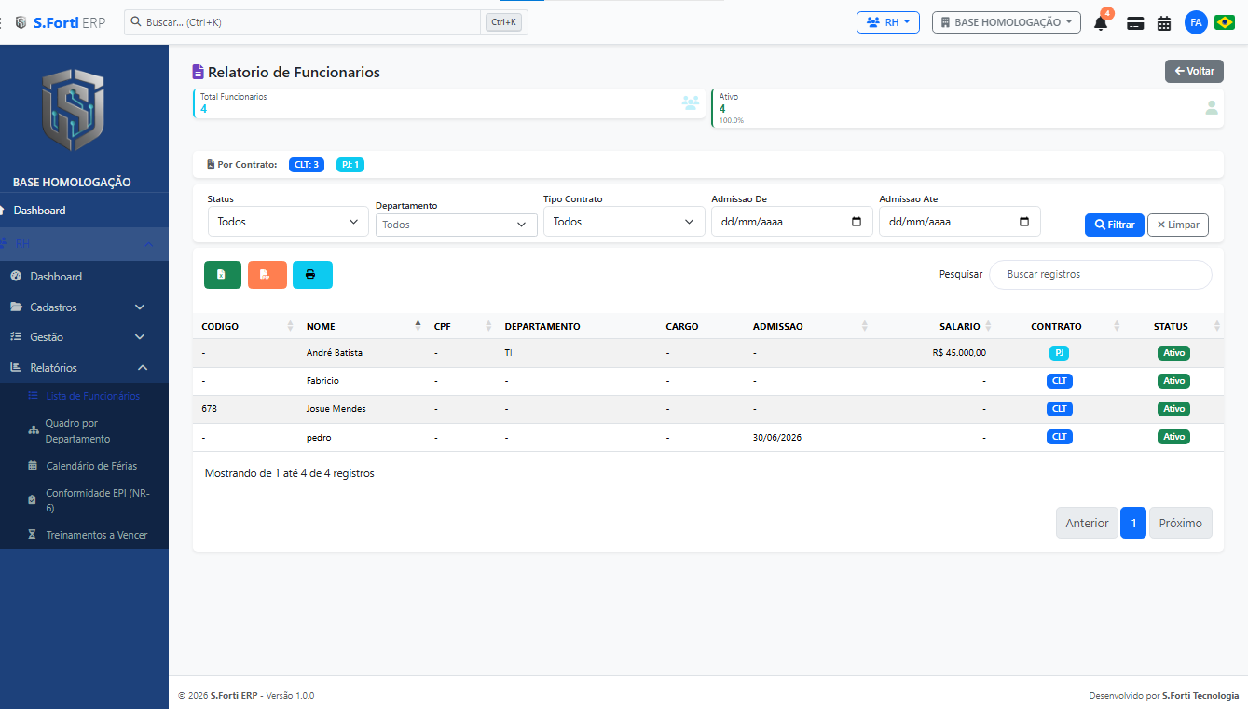Go to the Próximo page
This screenshot has height=709, width=1248.
[1181, 523]
